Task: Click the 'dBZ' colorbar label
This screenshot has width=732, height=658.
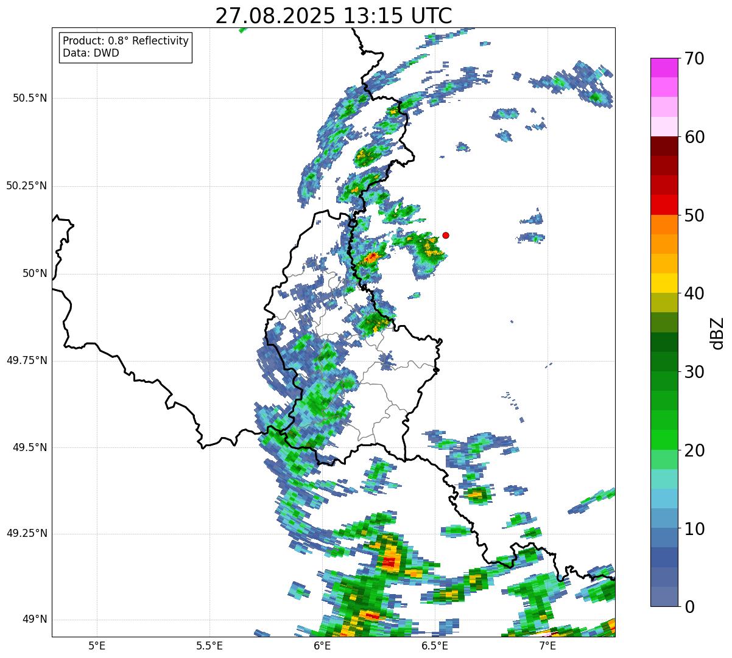Action: click(x=717, y=332)
